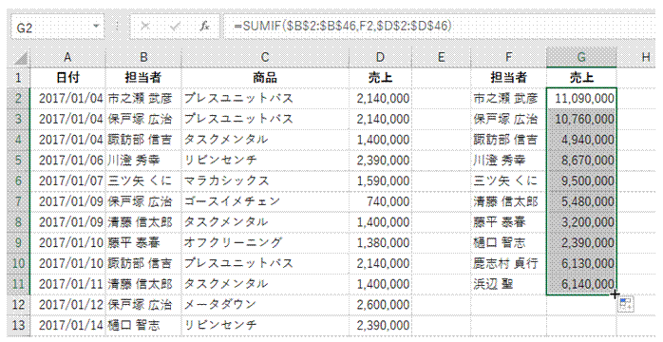This screenshot has height=342, width=663.
Task: Select column D header
Action: [380, 58]
